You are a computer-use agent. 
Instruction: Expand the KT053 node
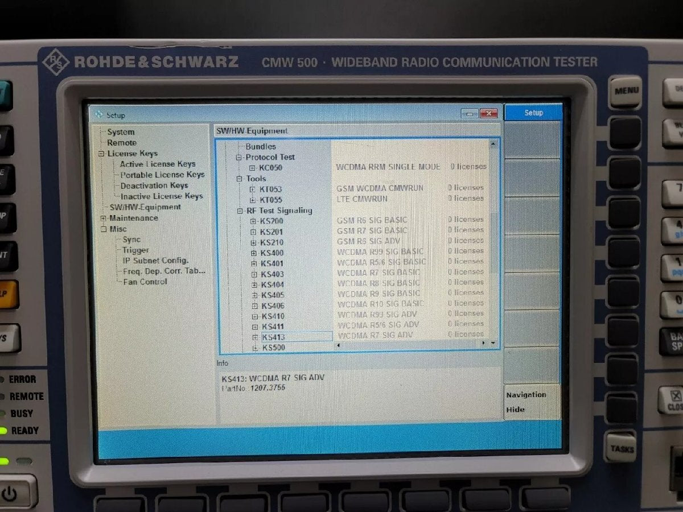[x=253, y=189]
